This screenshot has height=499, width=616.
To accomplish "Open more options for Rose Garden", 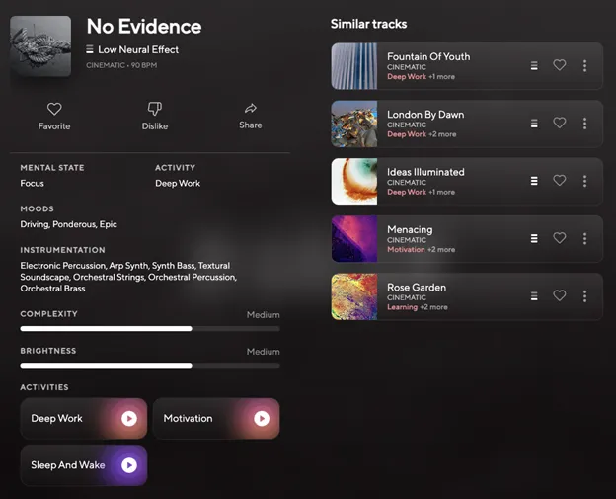I will point(584,296).
